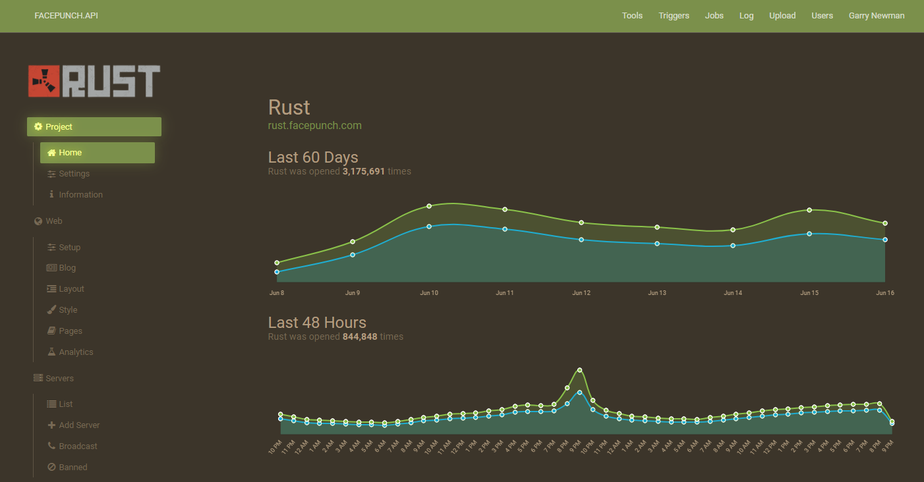Click the green peak point of the 48 Hours chart
924x482 pixels.
[x=580, y=370]
